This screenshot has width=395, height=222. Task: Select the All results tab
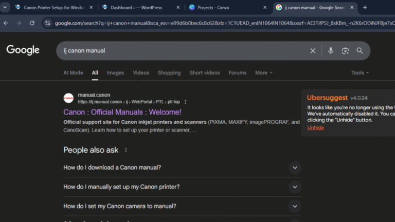tap(95, 73)
